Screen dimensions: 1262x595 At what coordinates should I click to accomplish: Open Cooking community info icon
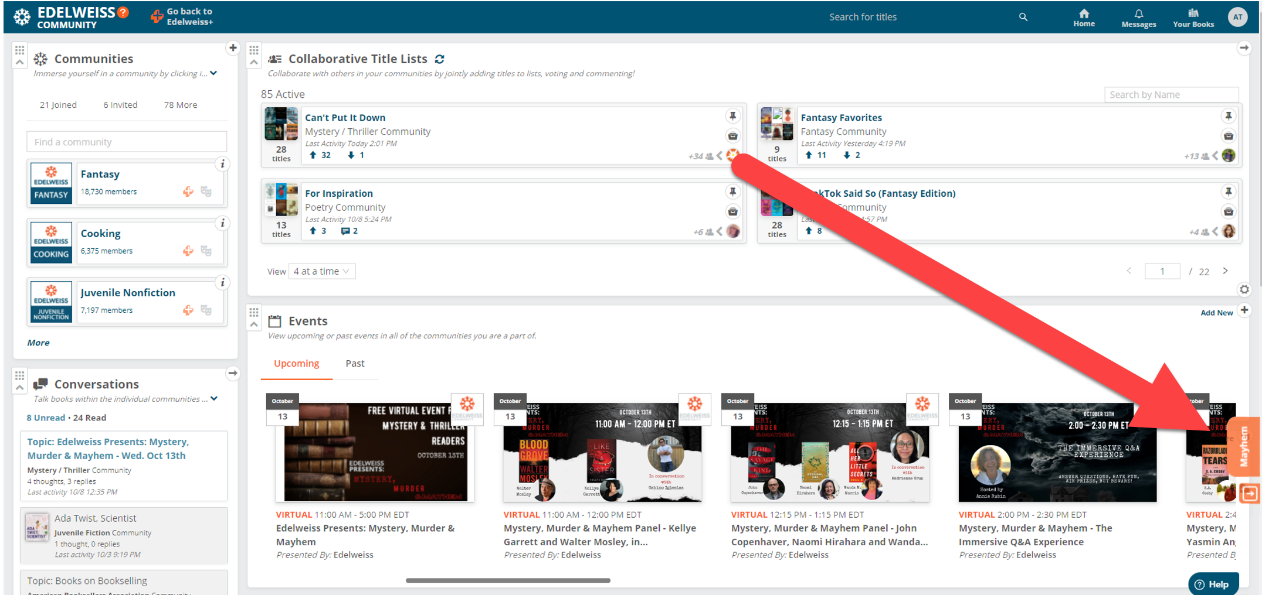click(x=222, y=223)
